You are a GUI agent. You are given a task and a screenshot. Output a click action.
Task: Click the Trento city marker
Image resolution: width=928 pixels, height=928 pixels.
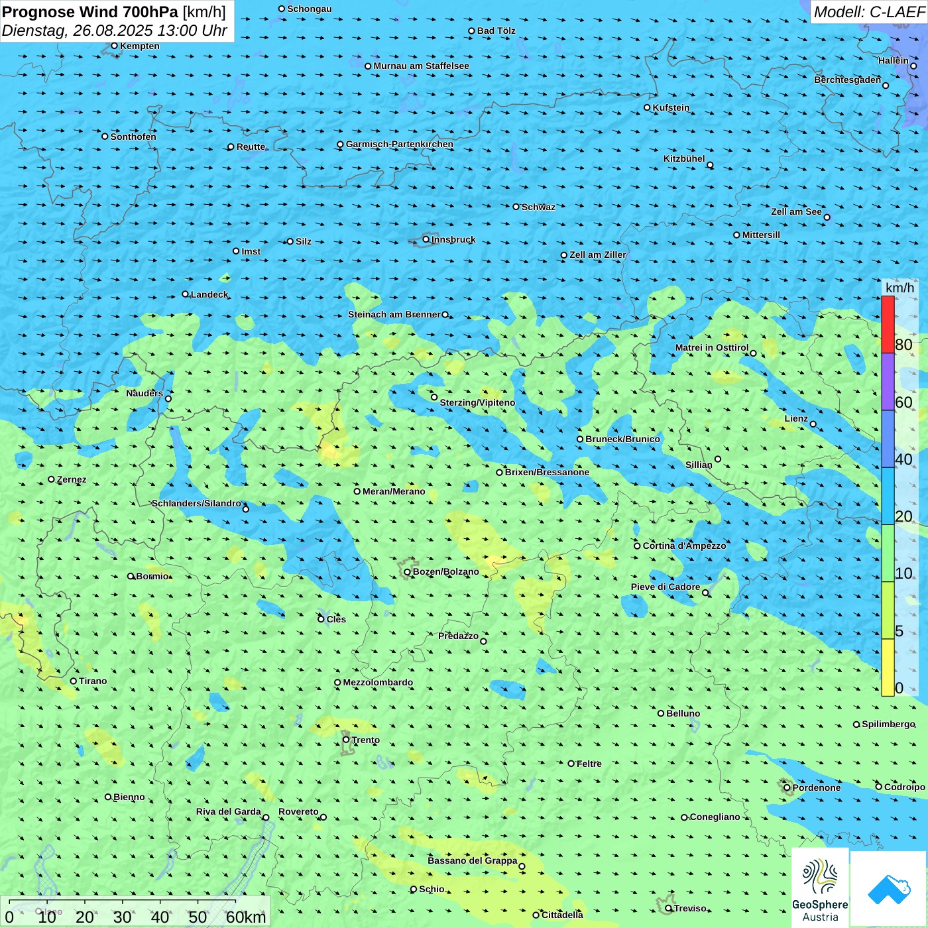coord(346,740)
